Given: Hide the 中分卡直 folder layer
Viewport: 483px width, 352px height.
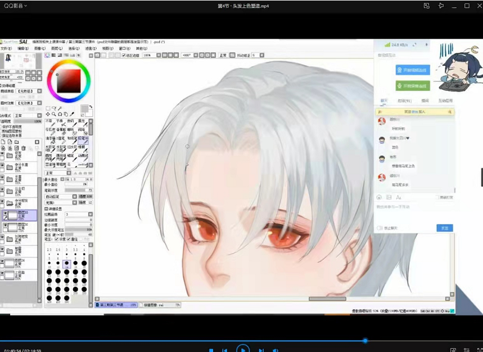Looking at the screenshot, I should [2, 166].
